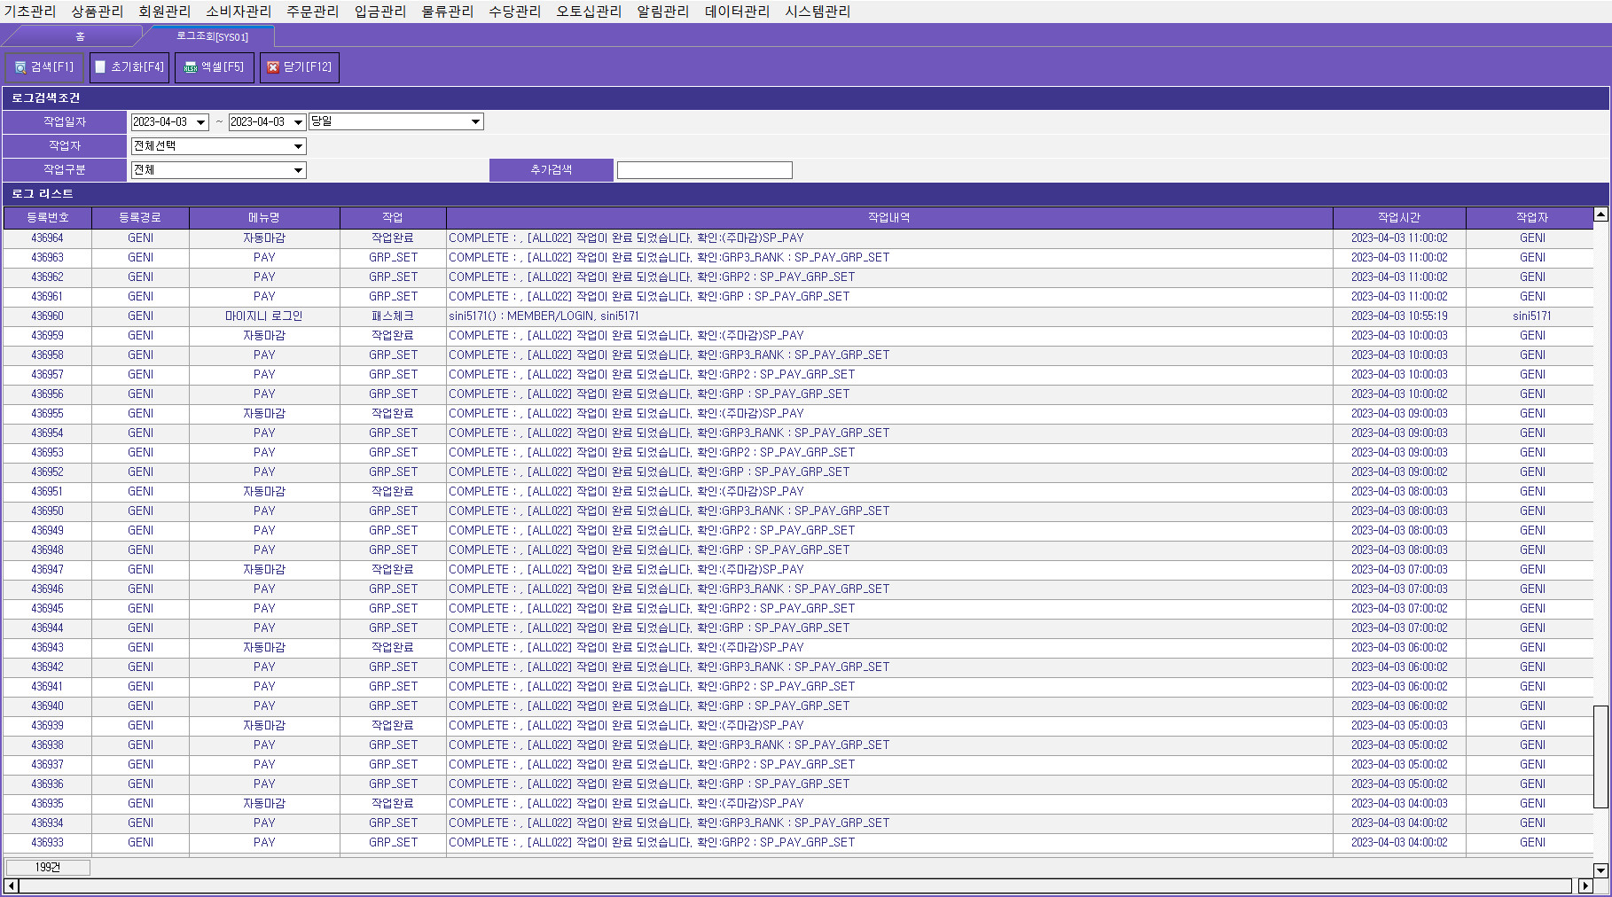Select log row 436947
Image resolution: width=1612 pixels, height=897 pixels.
798,570
